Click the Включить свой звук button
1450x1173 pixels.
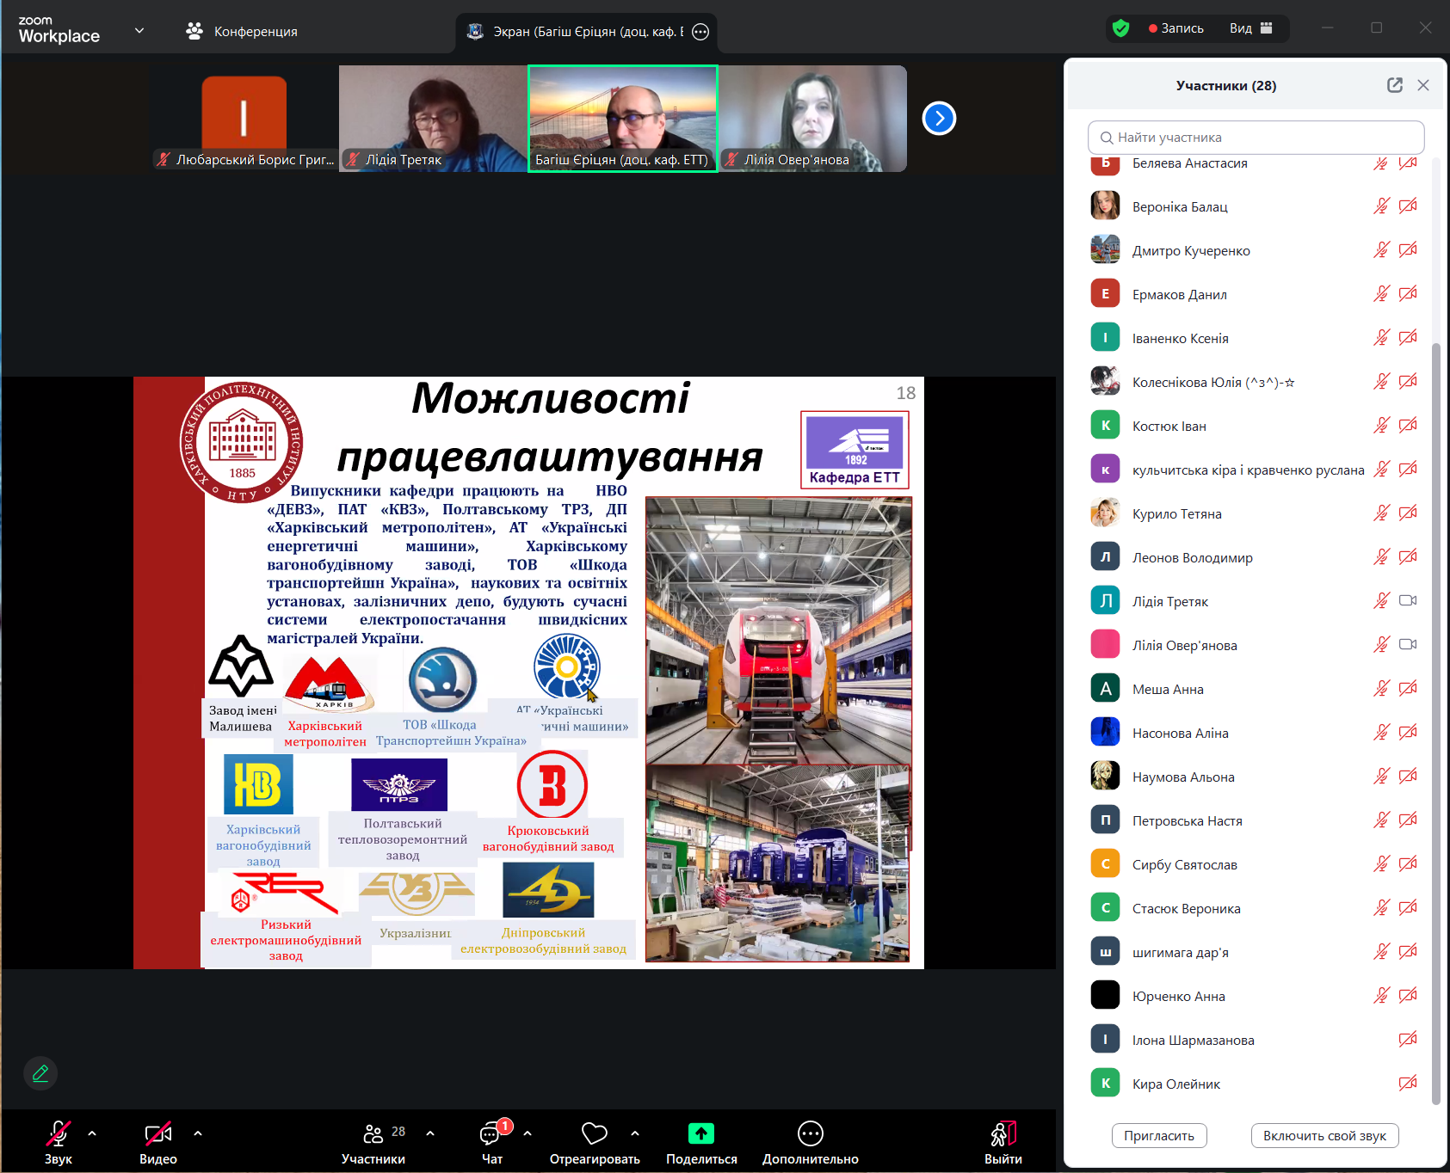[1324, 1136]
